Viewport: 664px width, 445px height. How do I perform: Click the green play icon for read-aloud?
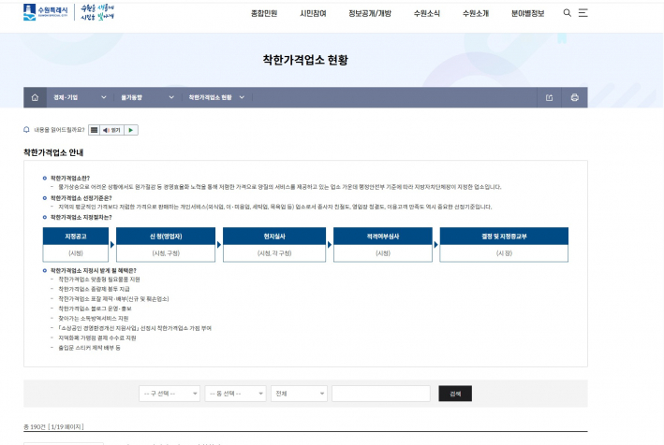coord(131,130)
